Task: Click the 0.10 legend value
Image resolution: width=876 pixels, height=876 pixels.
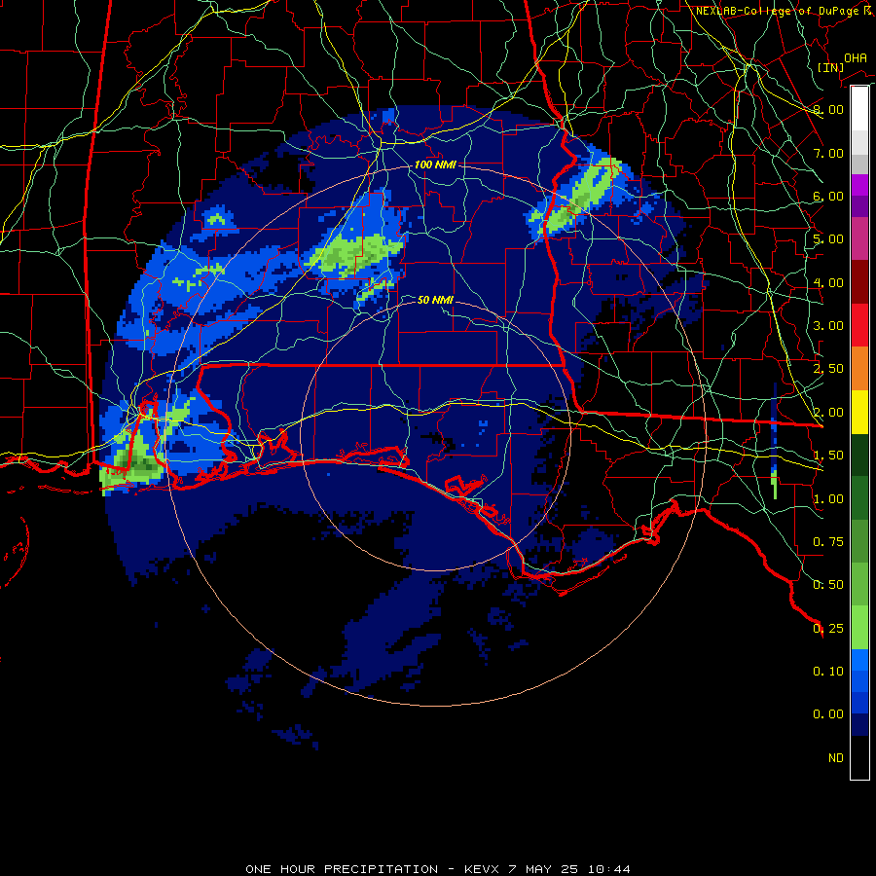Action: (828, 672)
